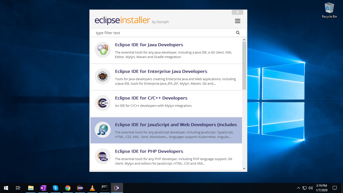Expand hidden system tray icons
Image resolution: width=343 pixels, height=193 pixels.
(x=298, y=188)
